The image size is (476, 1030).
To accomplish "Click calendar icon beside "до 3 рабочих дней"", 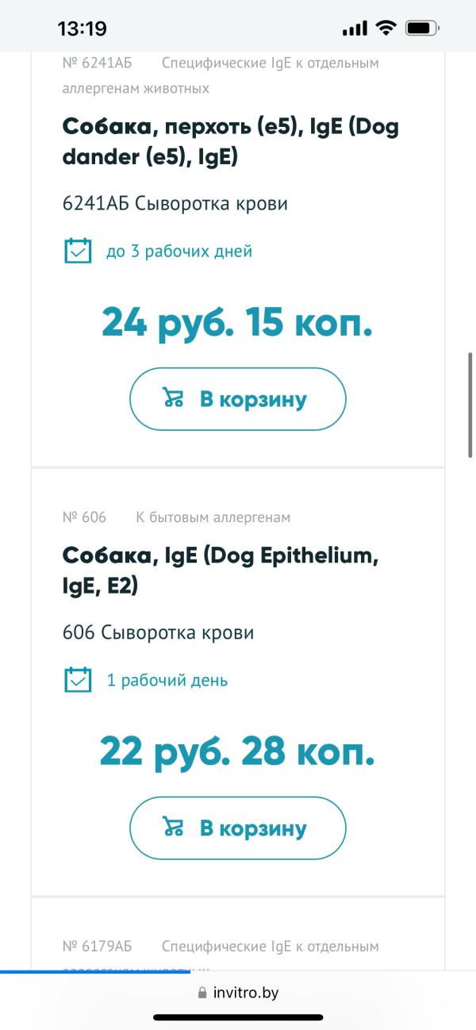I will (78, 251).
